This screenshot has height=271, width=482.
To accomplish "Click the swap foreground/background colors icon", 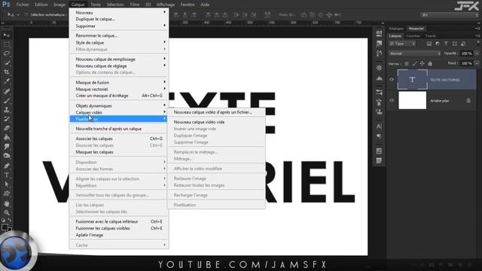I will tap(10, 220).
